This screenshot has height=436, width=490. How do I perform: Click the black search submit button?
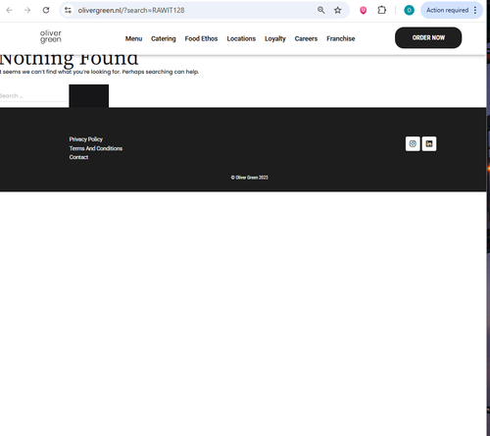pos(89,95)
